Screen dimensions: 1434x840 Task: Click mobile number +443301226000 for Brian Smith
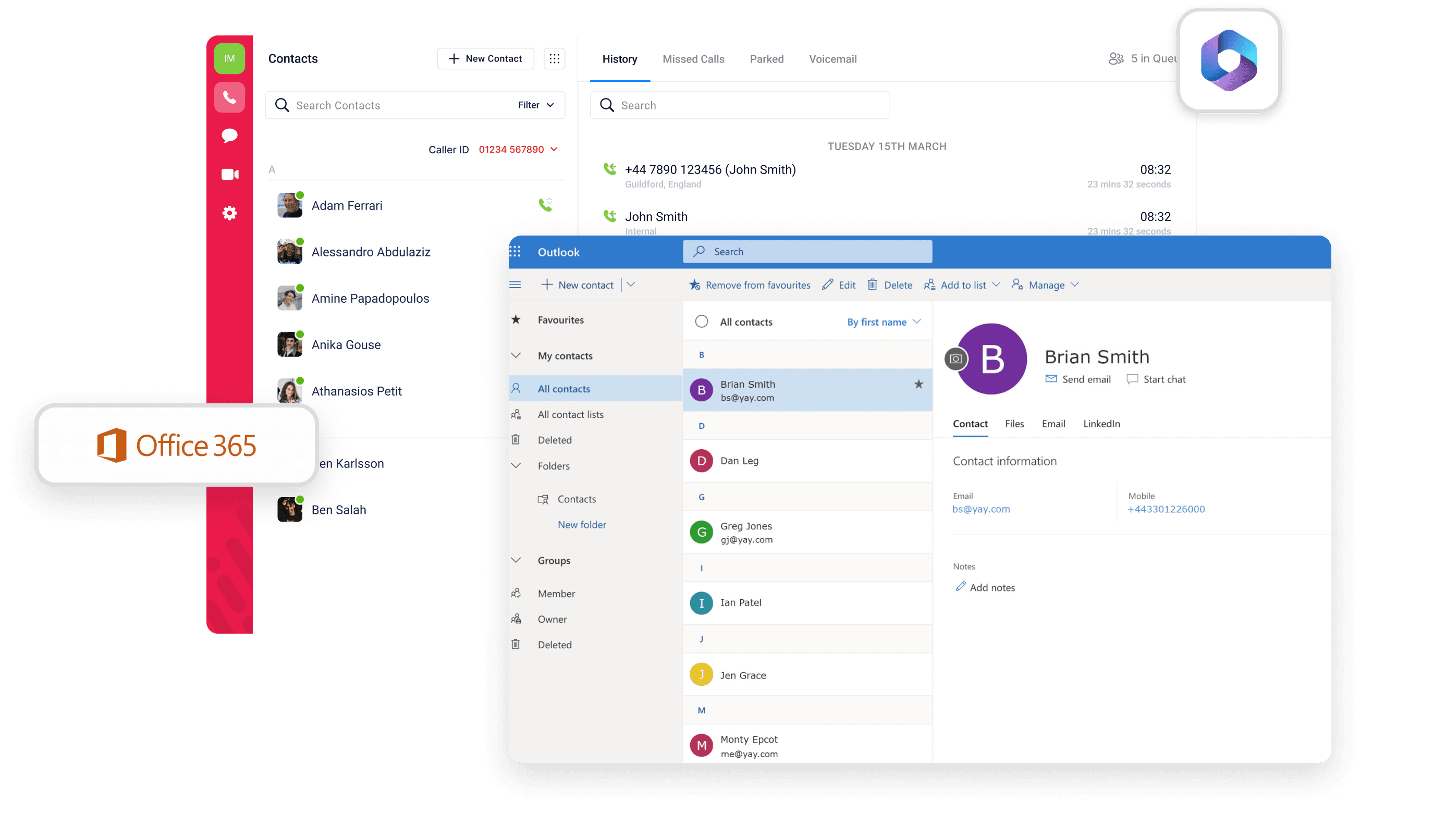[x=1167, y=510]
